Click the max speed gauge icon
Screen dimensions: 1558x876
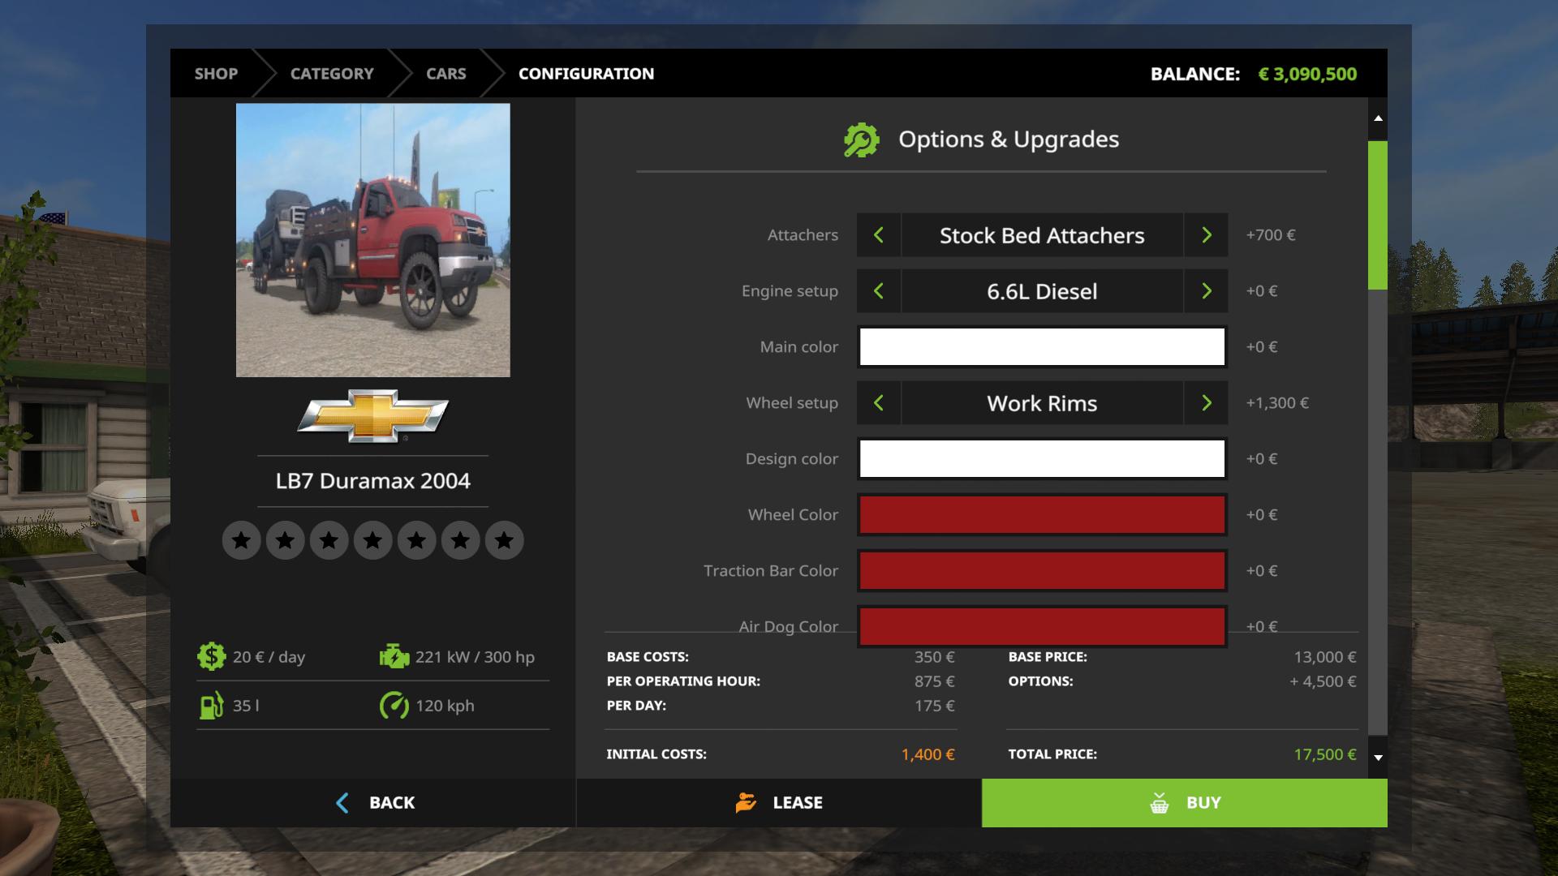click(x=394, y=706)
